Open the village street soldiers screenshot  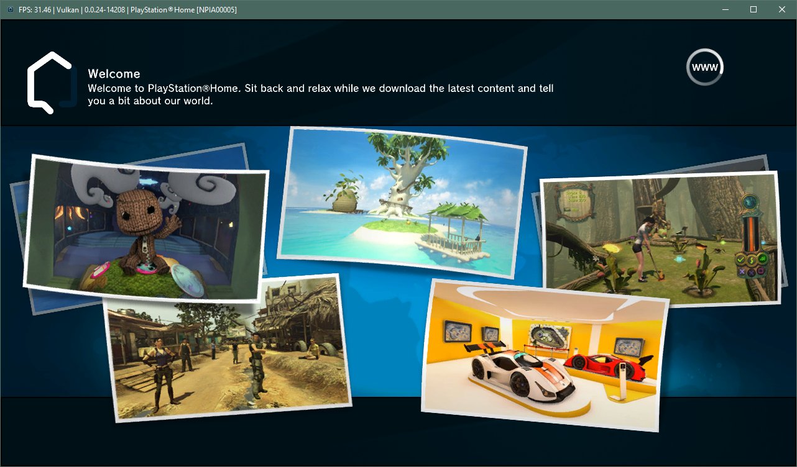(x=228, y=347)
